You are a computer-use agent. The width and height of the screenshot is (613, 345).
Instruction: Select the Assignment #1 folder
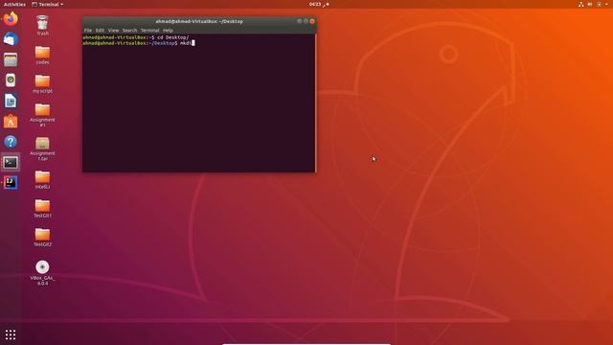coord(42,115)
